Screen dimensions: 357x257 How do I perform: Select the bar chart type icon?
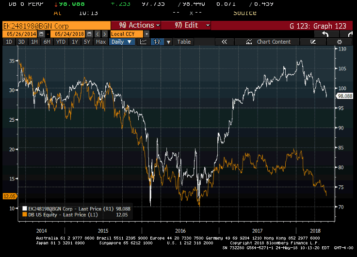point(157,42)
